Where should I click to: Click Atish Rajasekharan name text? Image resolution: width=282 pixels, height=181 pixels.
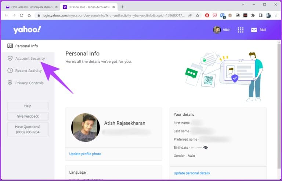tap(124, 123)
